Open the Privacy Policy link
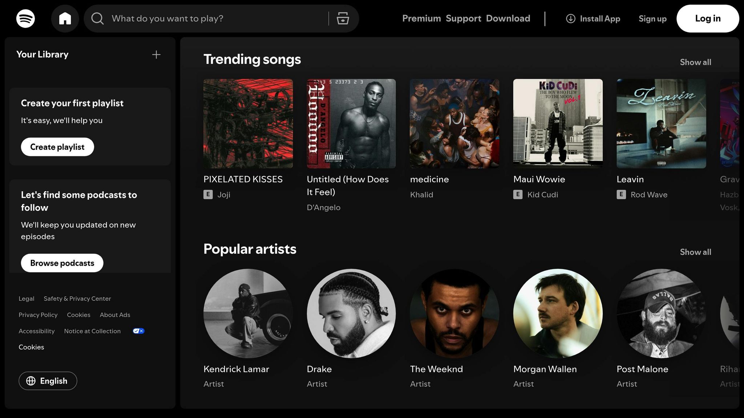Screen dimensions: 744x418 [x=38, y=315]
